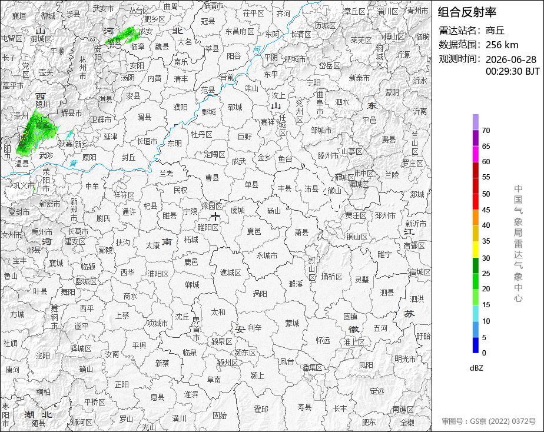This screenshot has width=544, height=432.
Task: Click the 利辛 county label
Action: point(255,328)
